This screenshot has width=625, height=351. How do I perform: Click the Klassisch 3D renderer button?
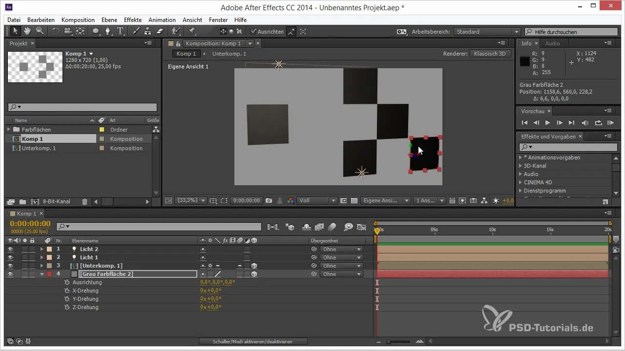491,54
